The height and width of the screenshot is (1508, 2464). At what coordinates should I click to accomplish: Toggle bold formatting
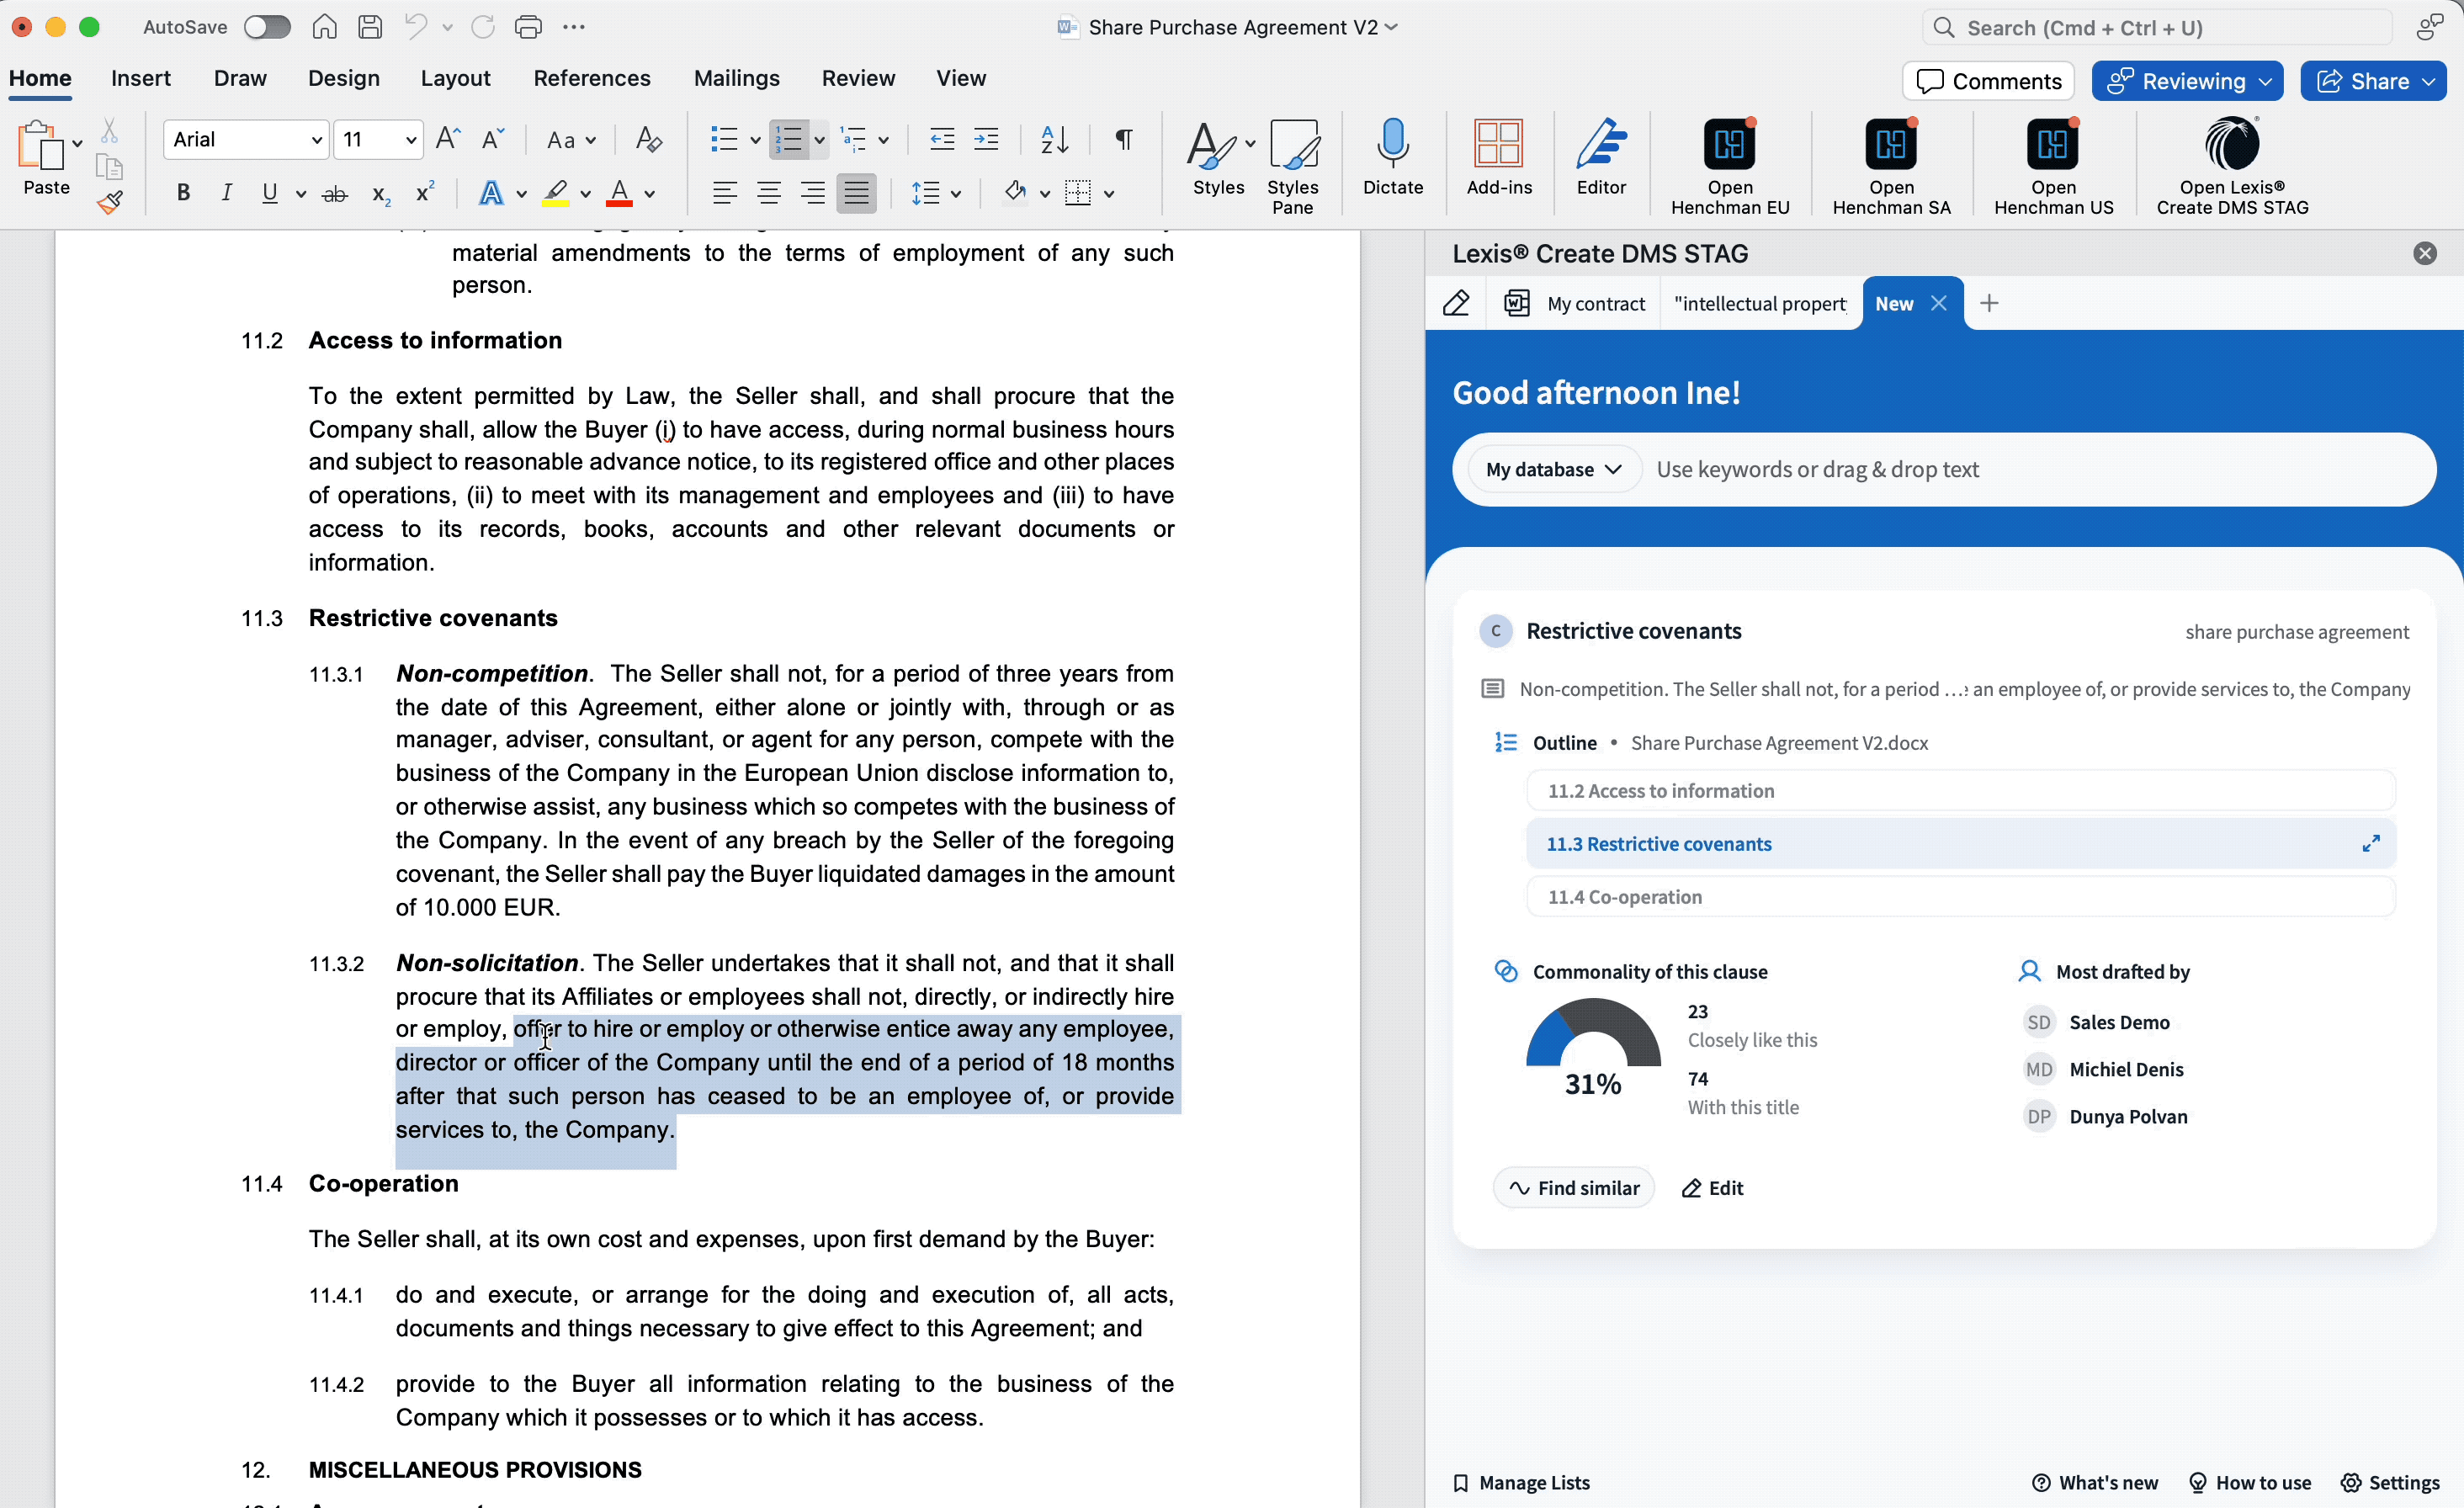point(183,193)
